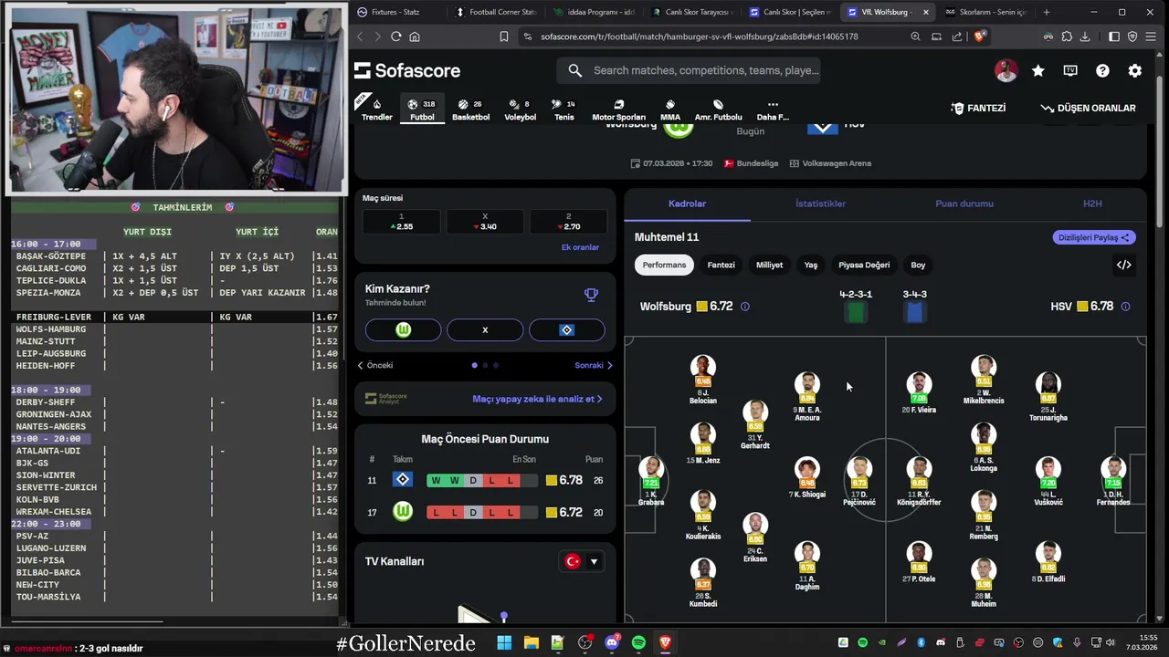Select Boy lineup filter

918,265
